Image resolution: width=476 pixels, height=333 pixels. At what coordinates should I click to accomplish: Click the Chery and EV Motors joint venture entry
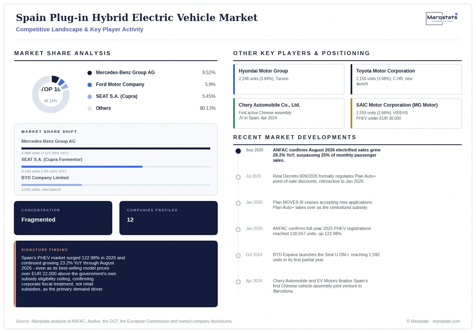321,286
